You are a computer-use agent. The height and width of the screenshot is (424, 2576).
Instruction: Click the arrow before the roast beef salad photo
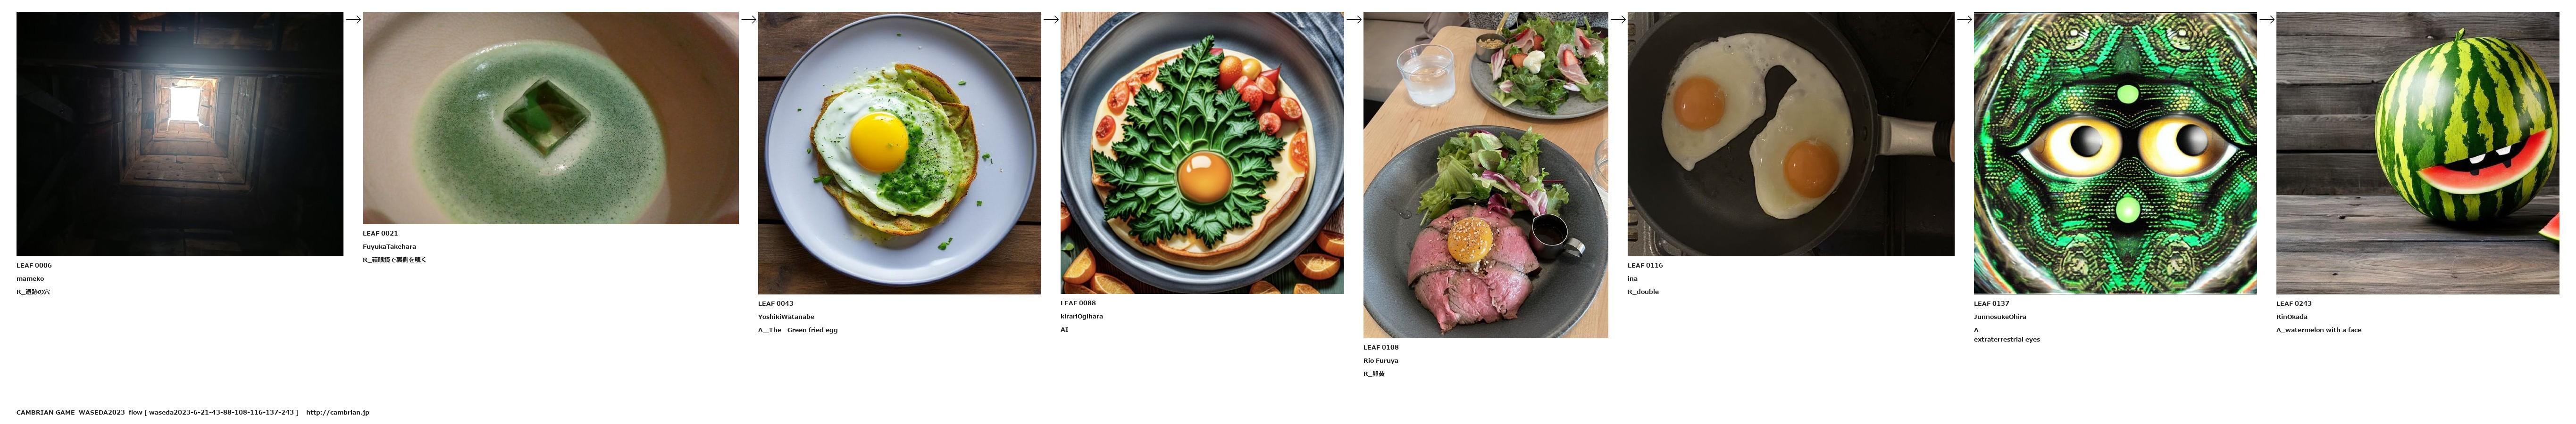tap(1353, 19)
